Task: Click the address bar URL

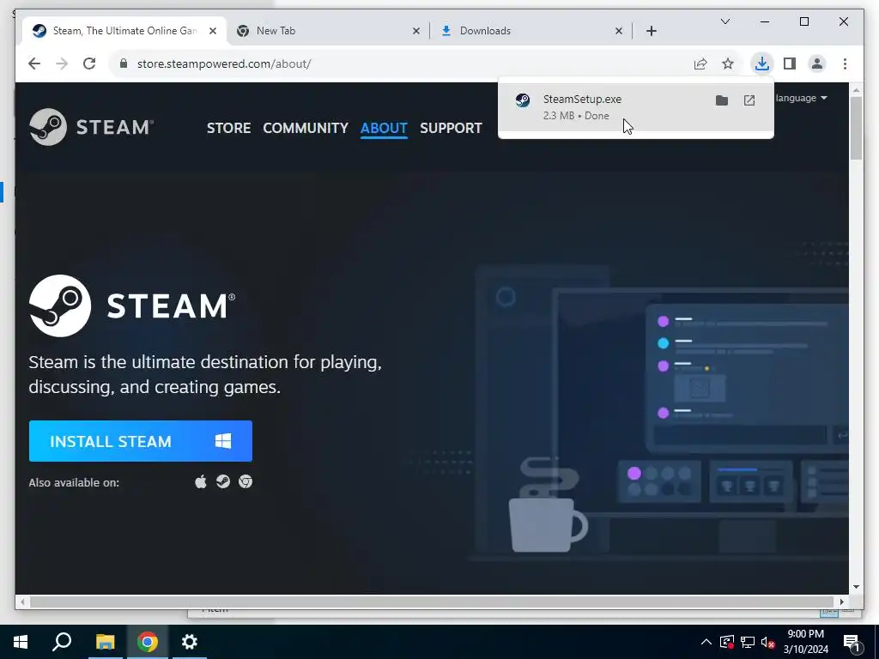Action: (x=224, y=63)
